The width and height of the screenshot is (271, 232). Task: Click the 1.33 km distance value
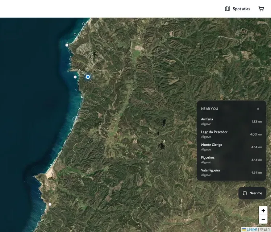point(257,122)
